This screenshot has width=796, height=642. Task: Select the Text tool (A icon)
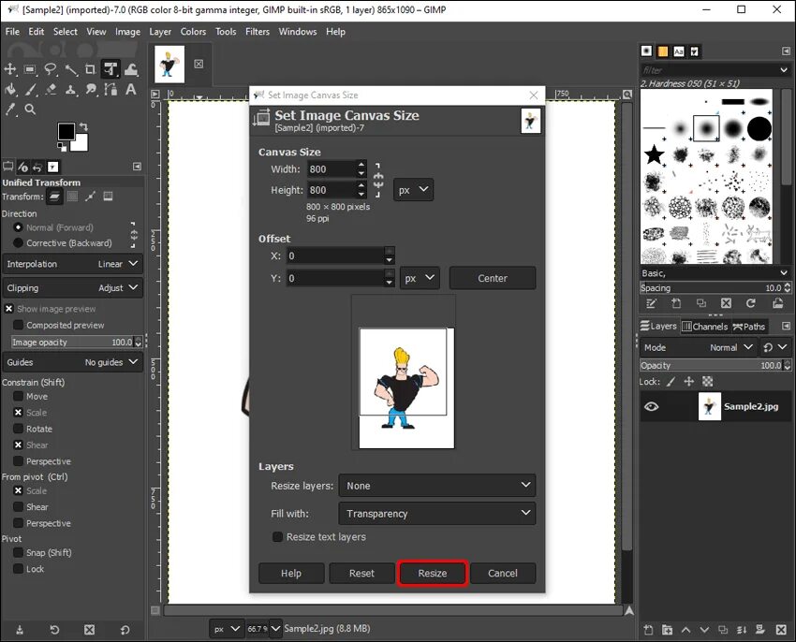131,90
